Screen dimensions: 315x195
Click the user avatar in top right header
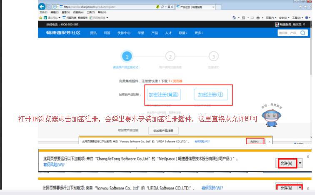277,25
